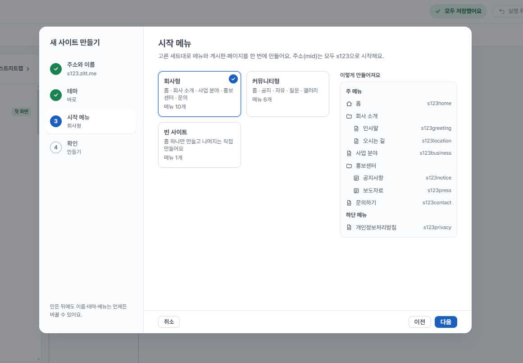Screen dimensions: 523x363
Task: Select the 커뮤니티형 menu template card
Action: pyautogui.click(x=287, y=94)
